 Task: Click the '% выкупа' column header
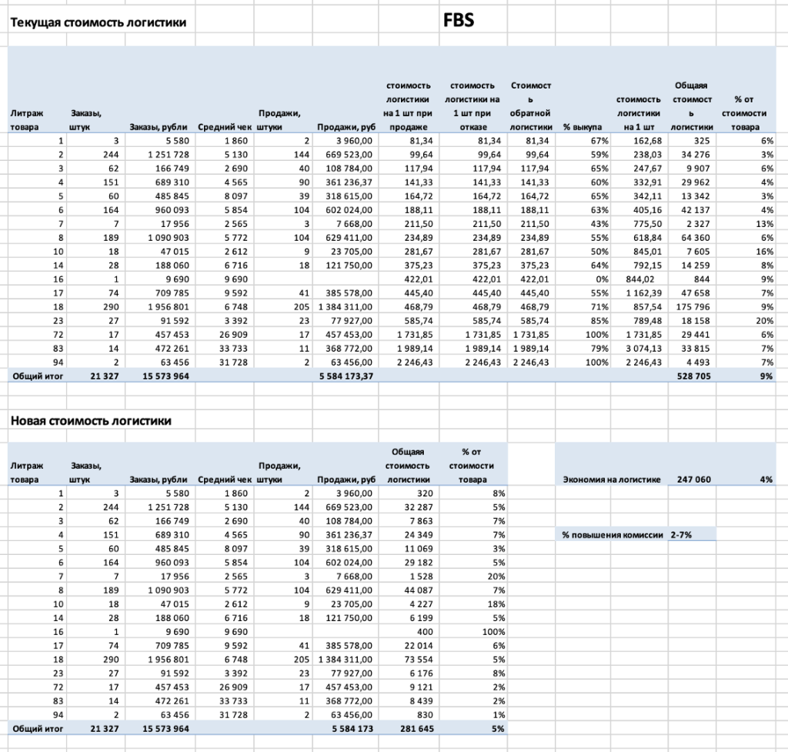pyautogui.click(x=582, y=127)
